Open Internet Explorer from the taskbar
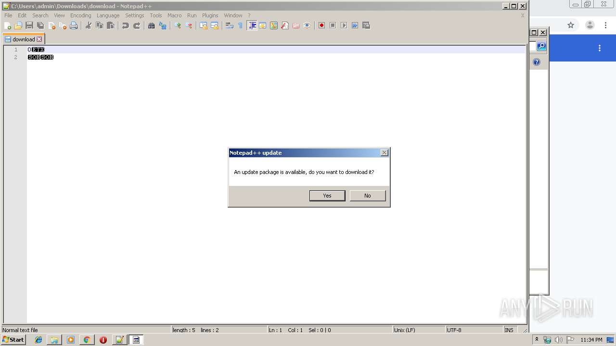 (x=38, y=340)
